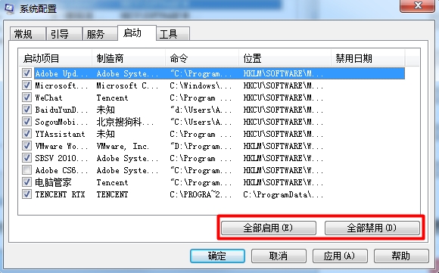Image resolution: width=439 pixels, height=273 pixels.
Task: Click WeChat's "Tencent" manufacturer cell
Action: (x=112, y=98)
